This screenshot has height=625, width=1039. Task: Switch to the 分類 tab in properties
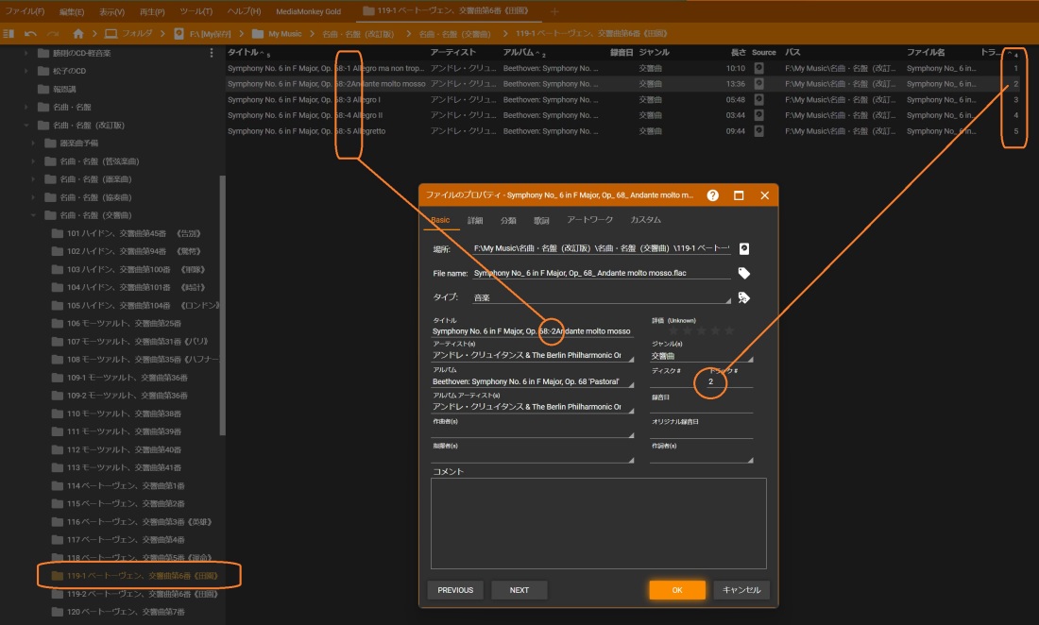[508, 220]
